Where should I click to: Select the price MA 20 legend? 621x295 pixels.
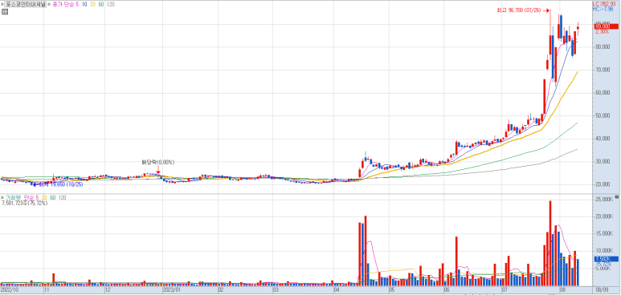[x=92, y=5]
